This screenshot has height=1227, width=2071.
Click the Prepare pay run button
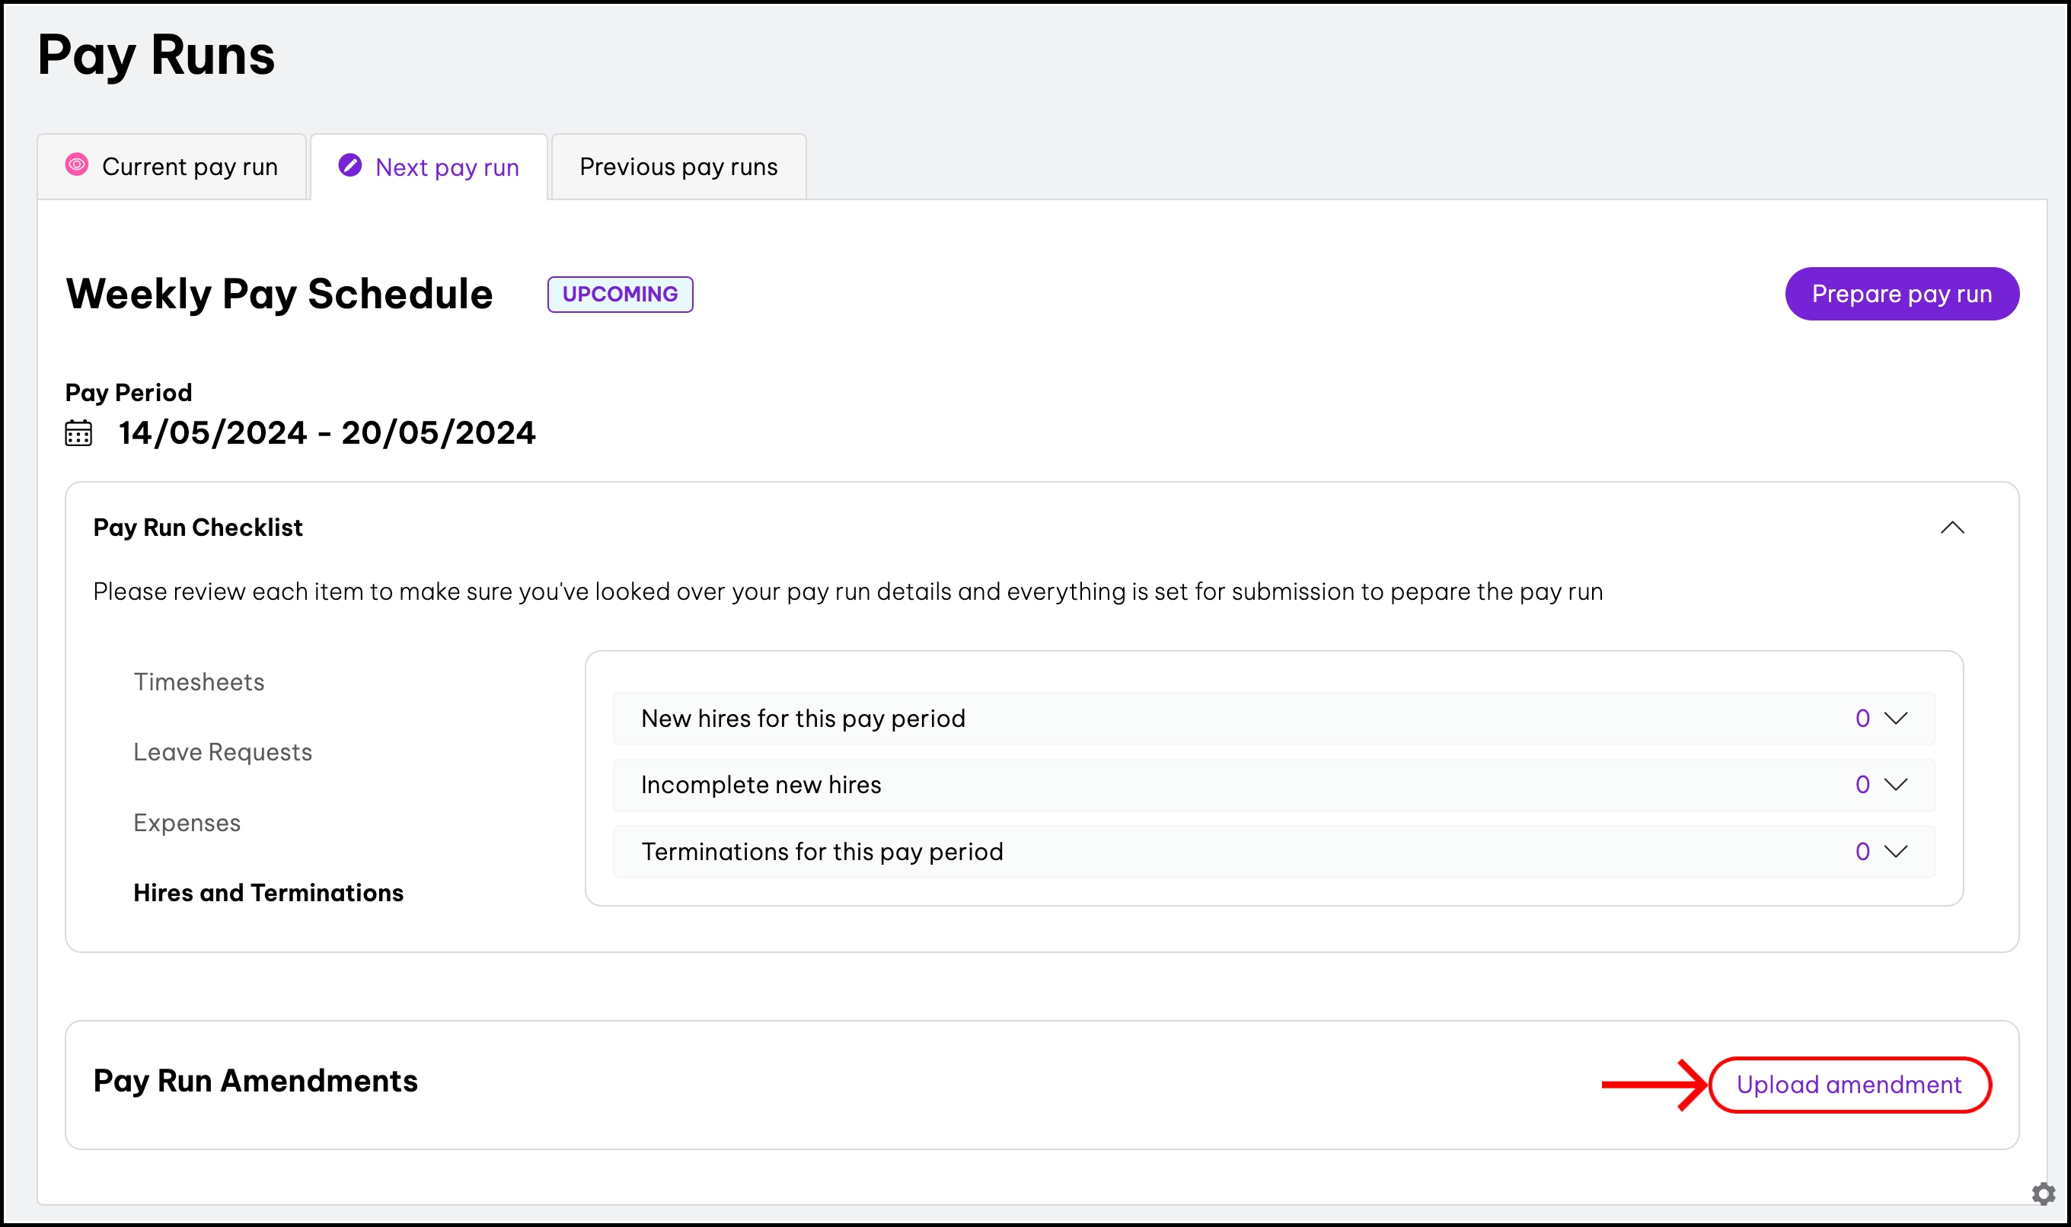(1901, 294)
